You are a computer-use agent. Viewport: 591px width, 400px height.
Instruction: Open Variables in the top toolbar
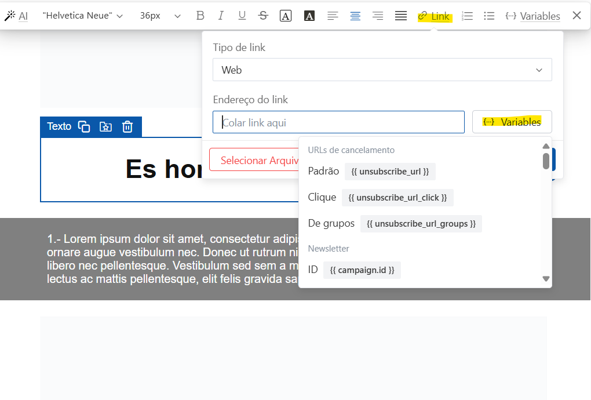tap(532, 16)
